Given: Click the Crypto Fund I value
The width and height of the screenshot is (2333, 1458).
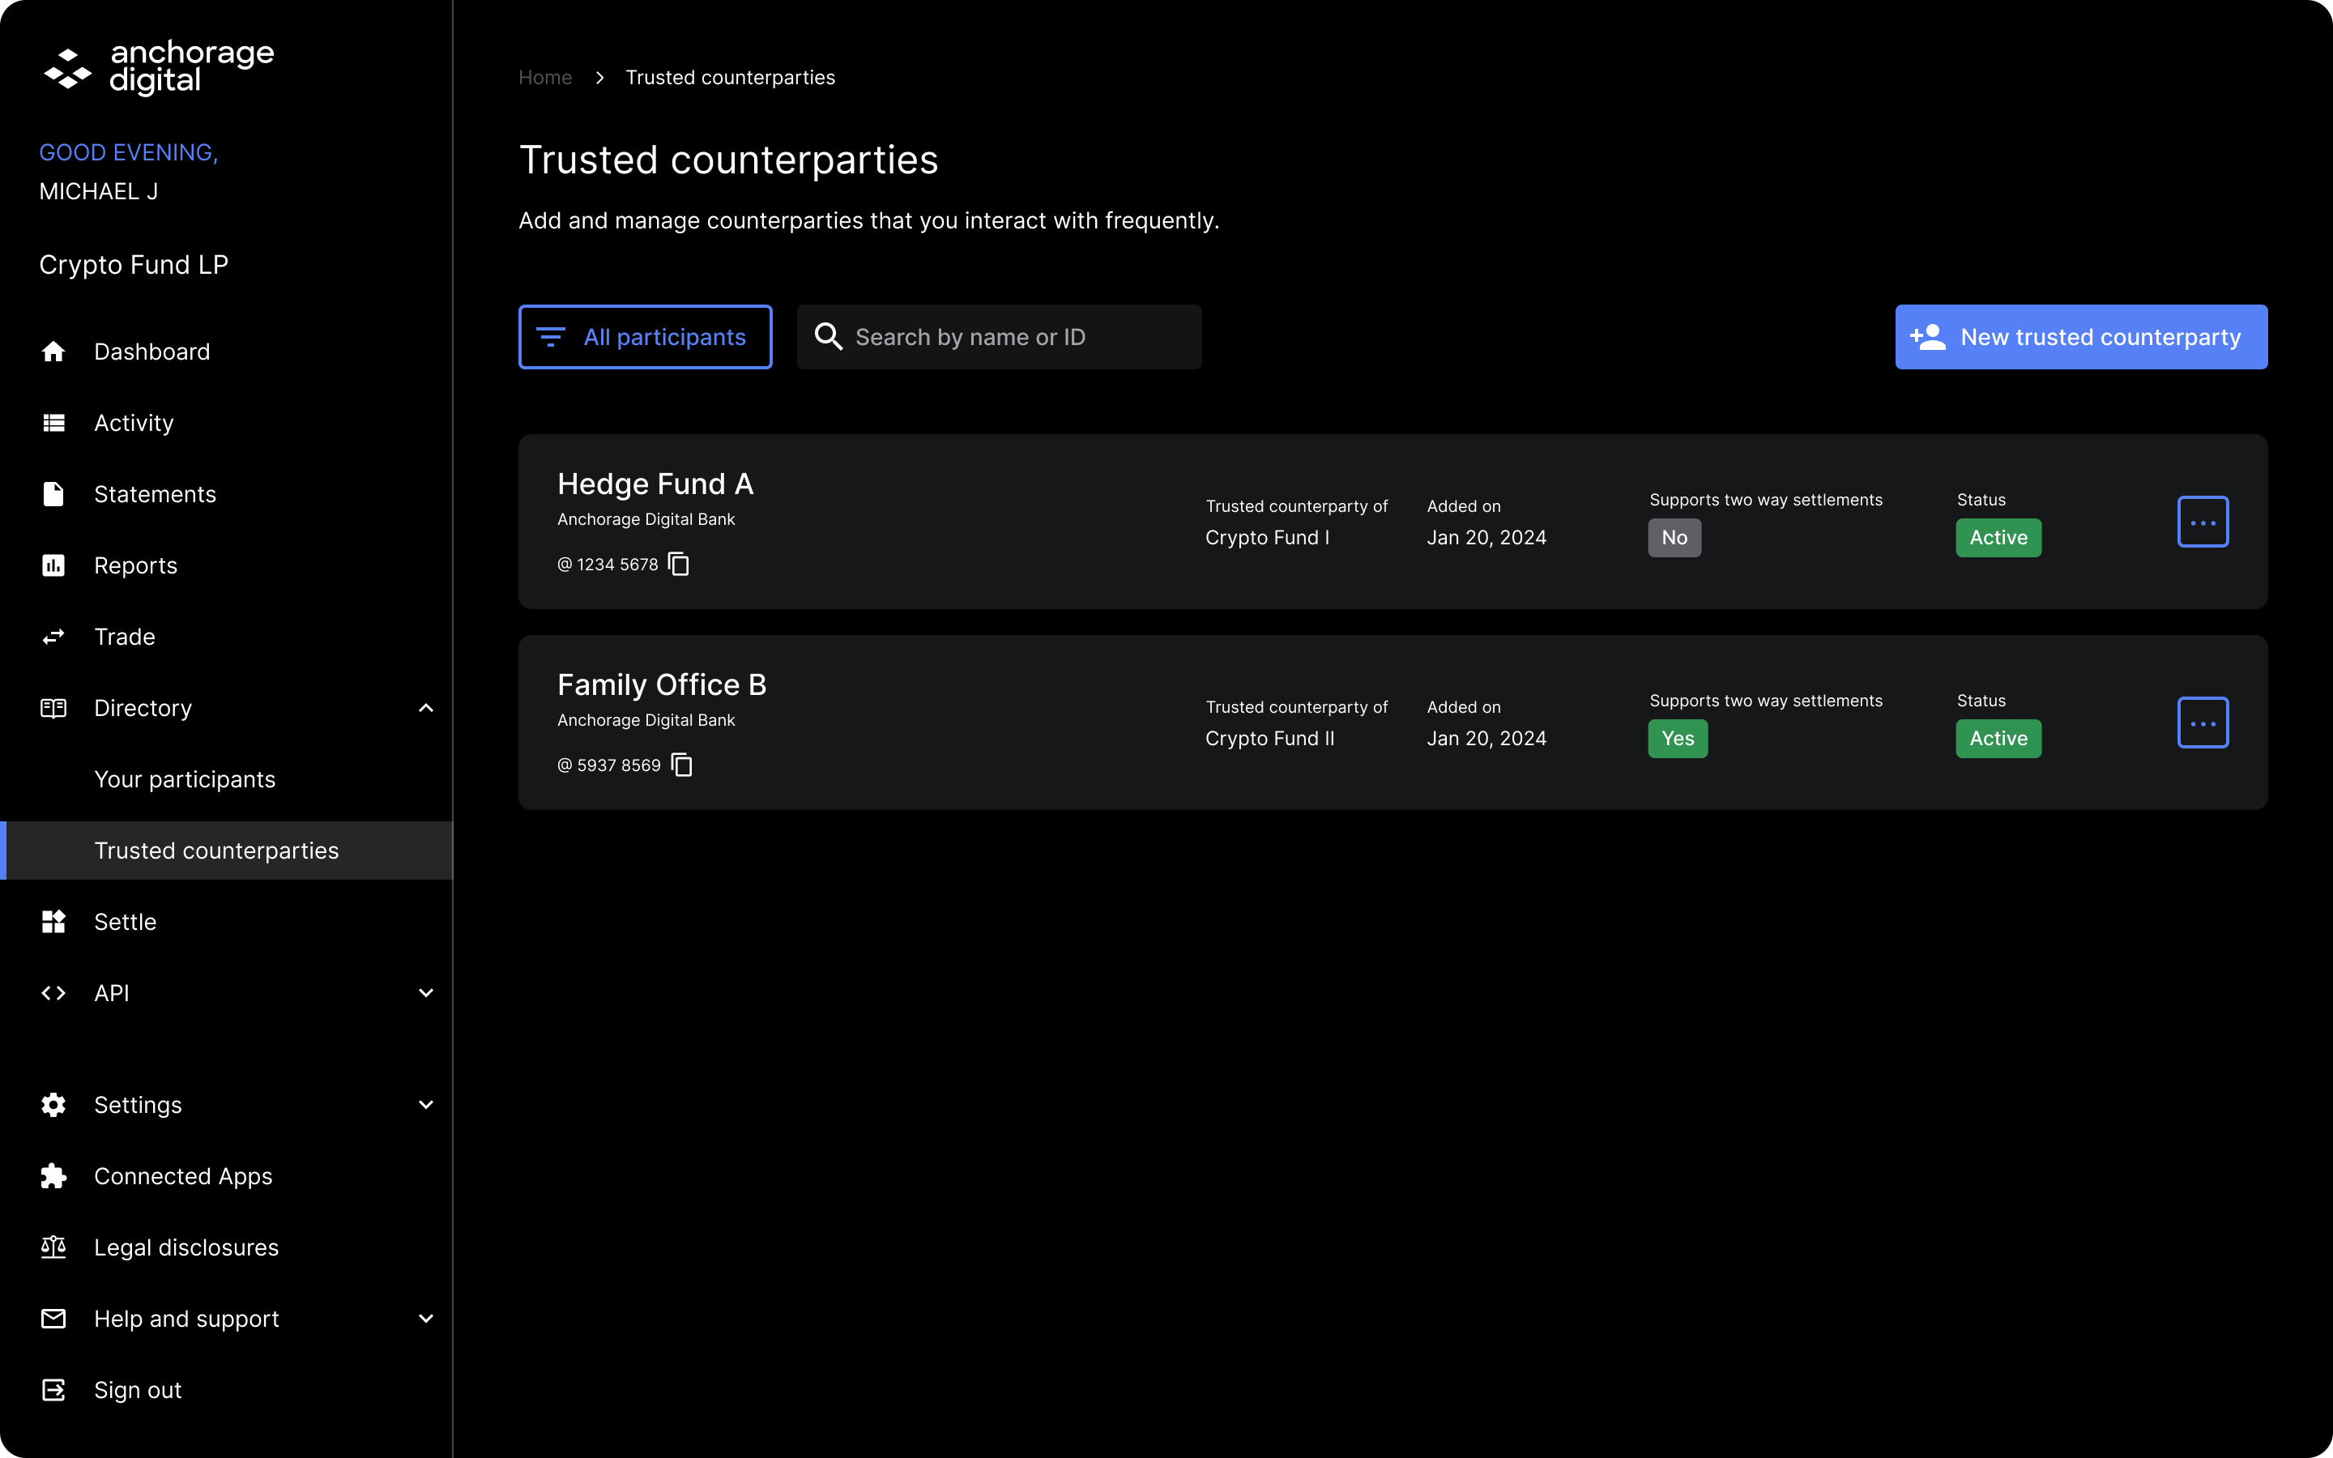Looking at the screenshot, I should [1268, 538].
